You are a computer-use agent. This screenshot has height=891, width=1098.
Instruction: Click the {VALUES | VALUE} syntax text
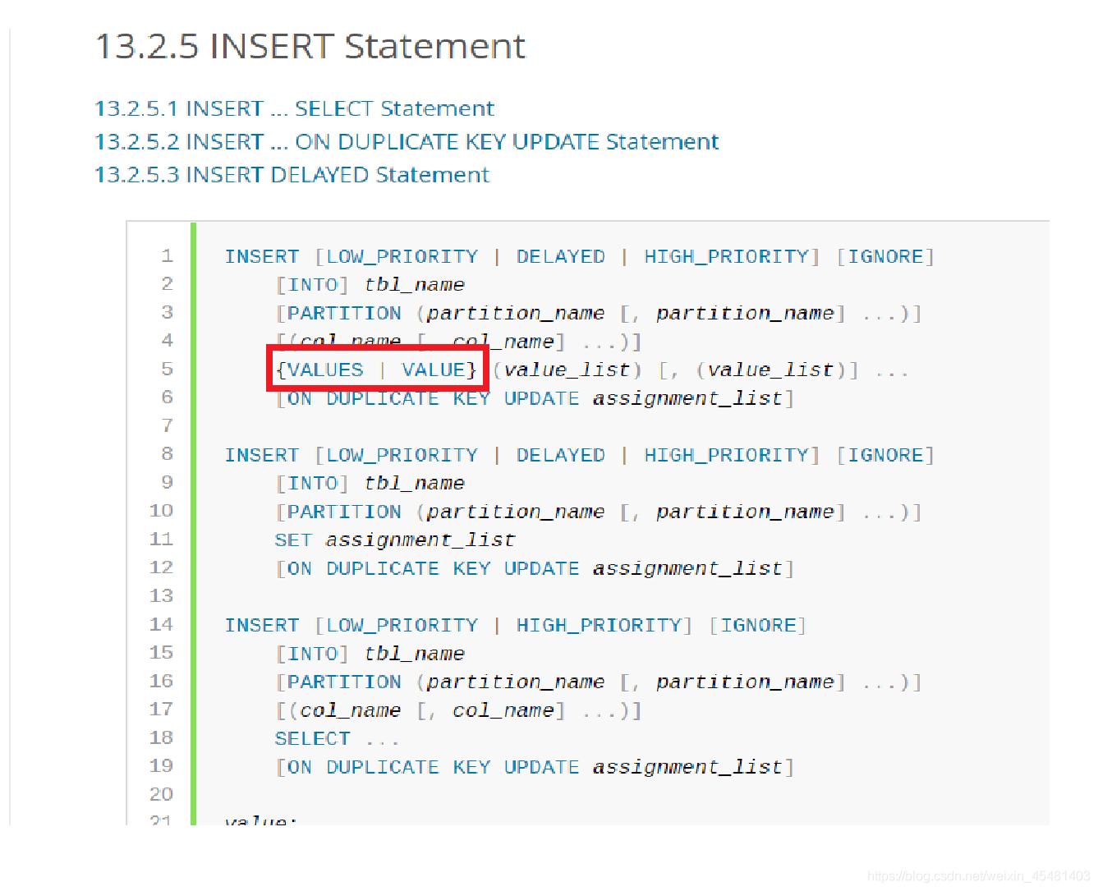[x=377, y=370]
